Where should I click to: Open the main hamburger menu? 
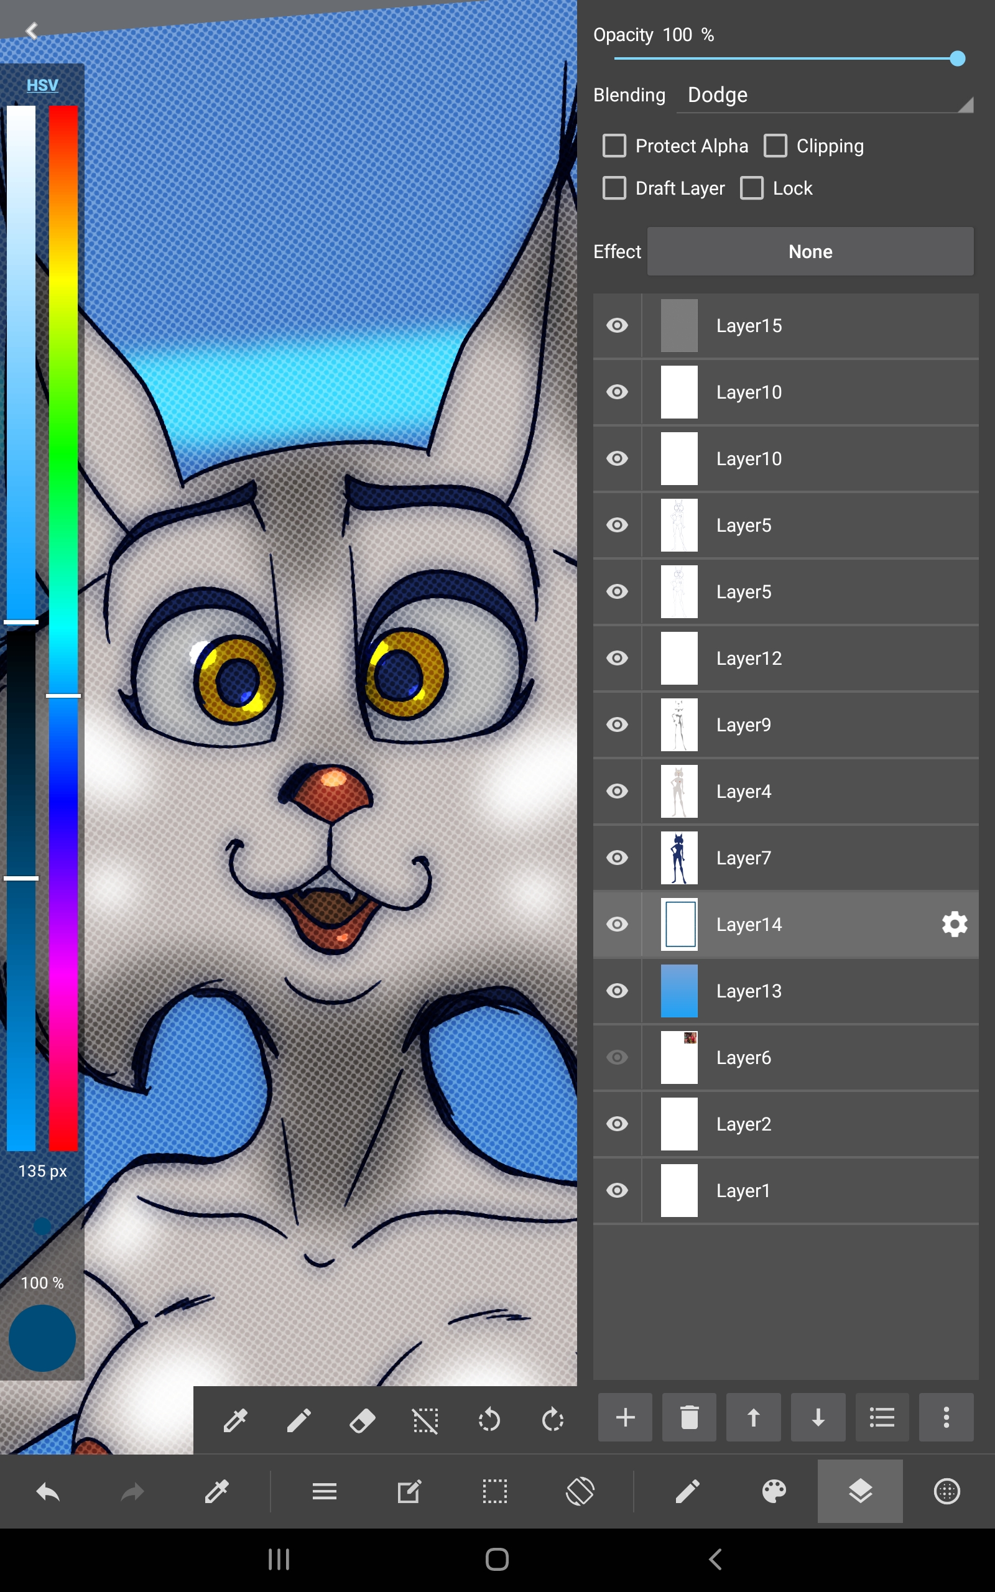[324, 1491]
